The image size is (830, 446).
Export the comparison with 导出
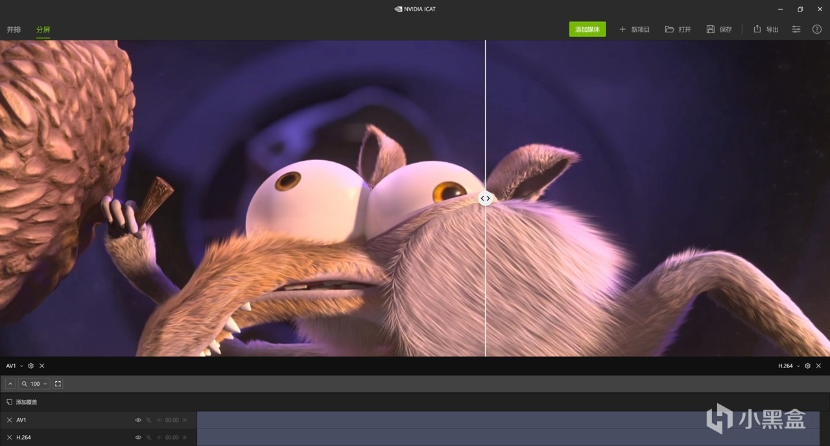[x=766, y=29]
